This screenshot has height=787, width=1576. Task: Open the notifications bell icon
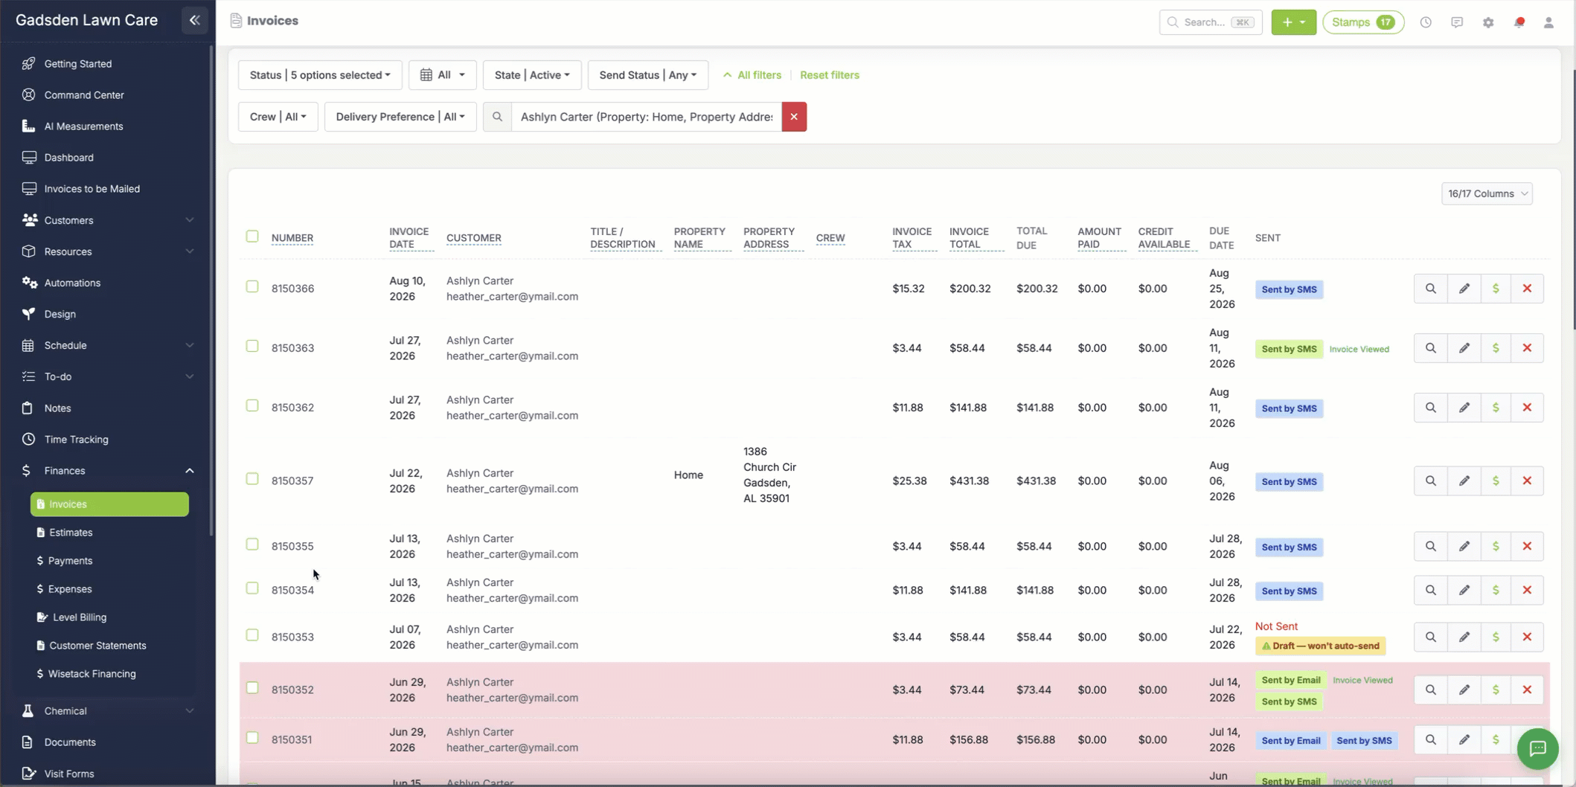tap(1519, 22)
